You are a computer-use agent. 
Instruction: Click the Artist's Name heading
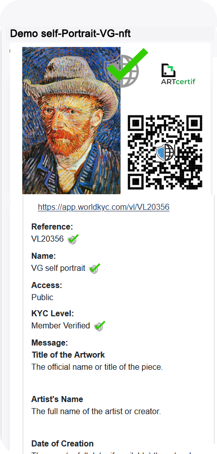(x=57, y=400)
